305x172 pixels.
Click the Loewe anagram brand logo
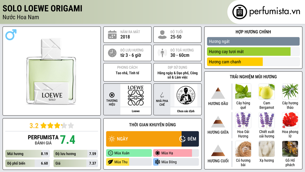coord(136,96)
